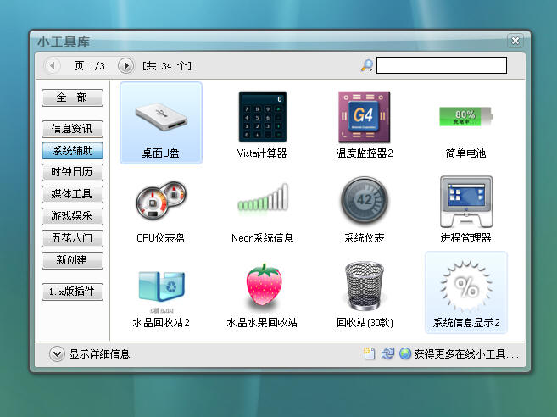Screen dimensions: 557x417
Task: Expand 显示详细信息 details panel
Action: click(x=57, y=354)
